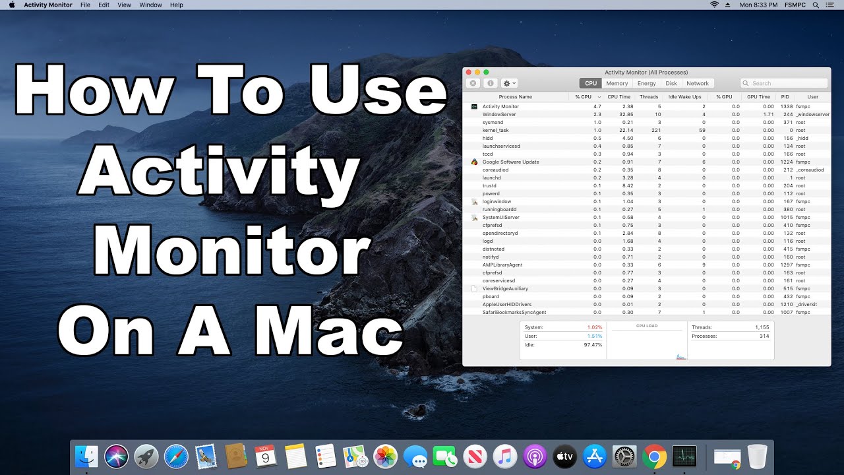Open Google Chrome from the Dock
Screen dimensions: 844x475
click(655, 457)
